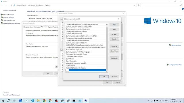Select the %PyCharm Community Edition% path entry
Viewport: 184px width, 103px height.
pyautogui.click(x=86, y=64)
